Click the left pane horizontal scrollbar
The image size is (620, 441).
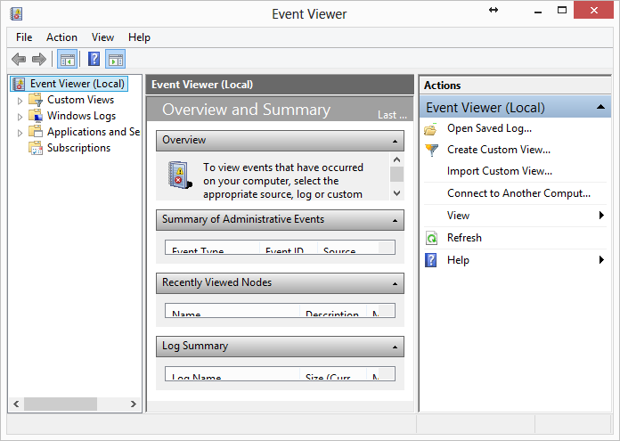pyautogui.click(x=71, y=404)
